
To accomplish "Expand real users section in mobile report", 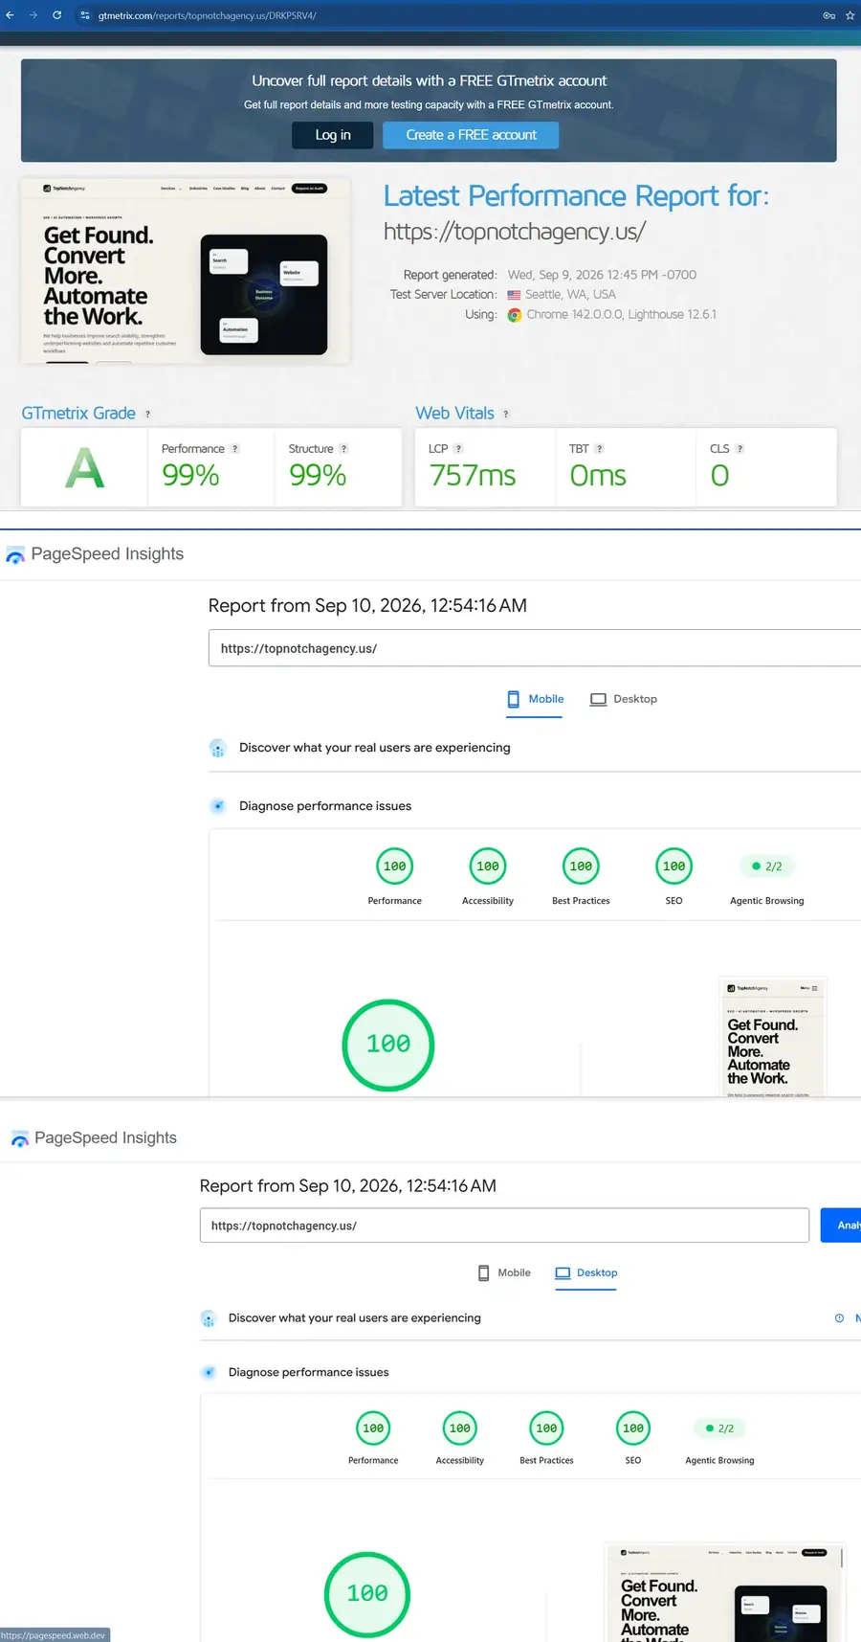I will 535,748.
